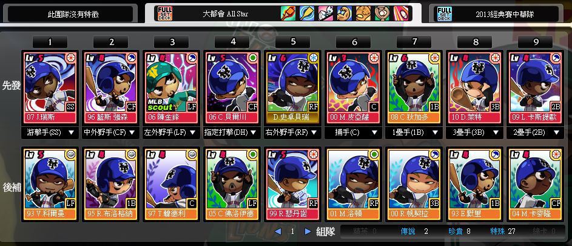This screenshot has width=572, height=246.
Task: Expand the 指定打擊(DH) position dropdown
Action: click(x=232, y=132)
